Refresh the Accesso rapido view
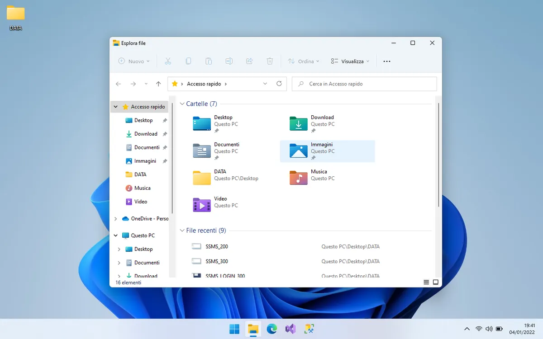543x339 pixels. click(279, 84)
